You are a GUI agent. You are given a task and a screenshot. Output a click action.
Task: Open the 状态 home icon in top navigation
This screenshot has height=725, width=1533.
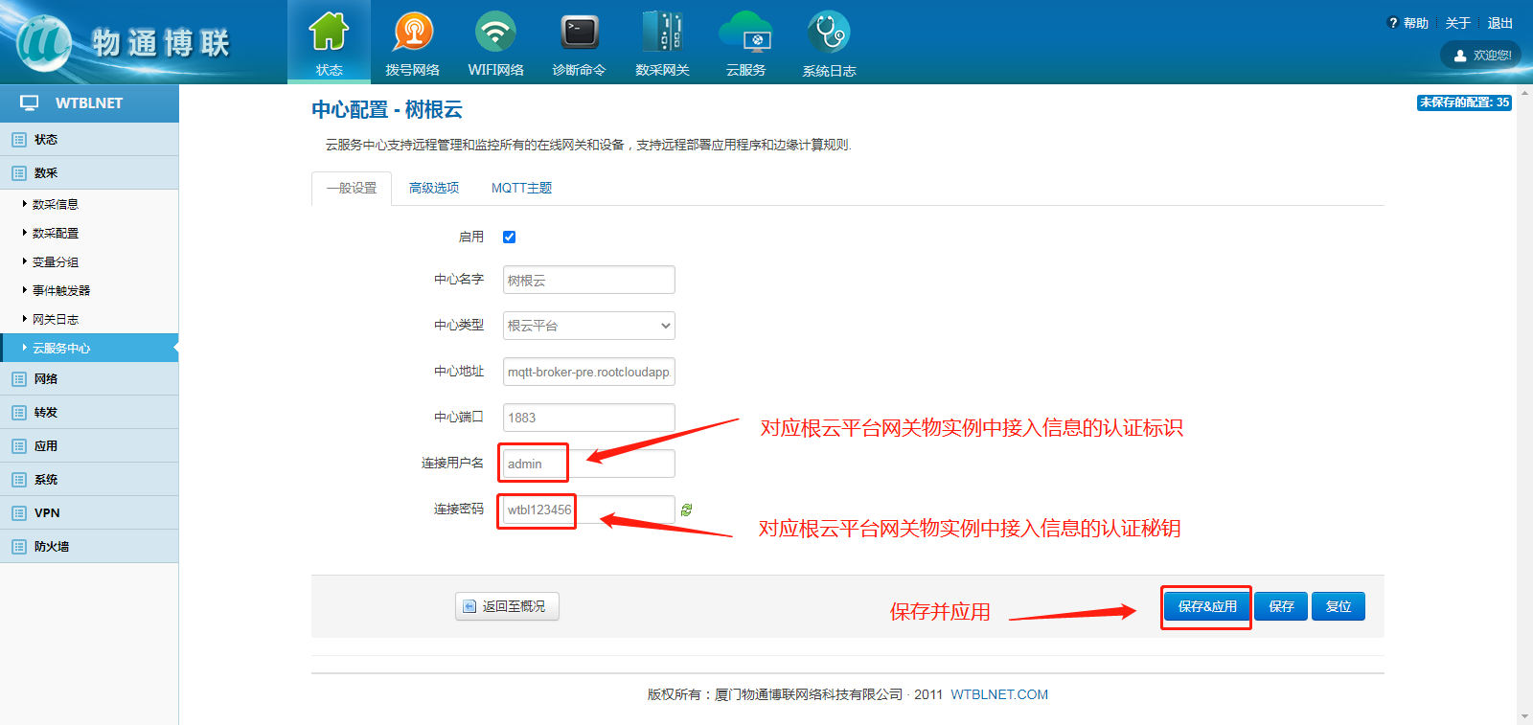[x=329, y=33]
